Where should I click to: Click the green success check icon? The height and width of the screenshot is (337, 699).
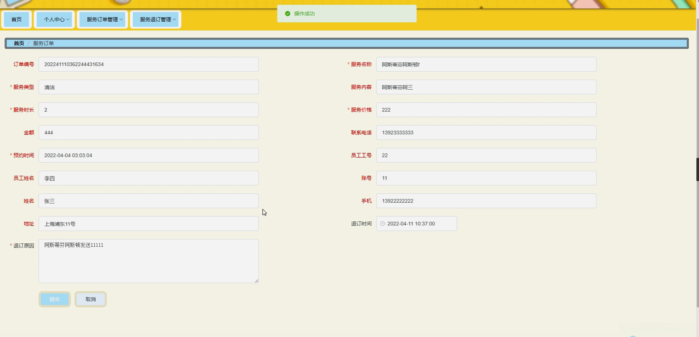(287, 13)
